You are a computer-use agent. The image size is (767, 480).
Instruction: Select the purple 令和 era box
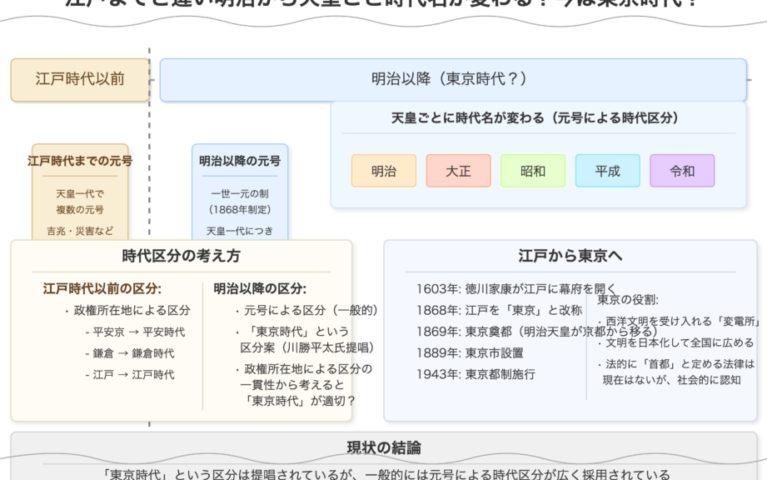[682, 171]
